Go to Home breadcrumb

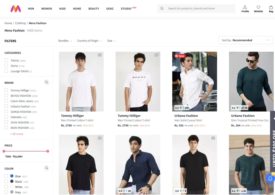[8, 23]
